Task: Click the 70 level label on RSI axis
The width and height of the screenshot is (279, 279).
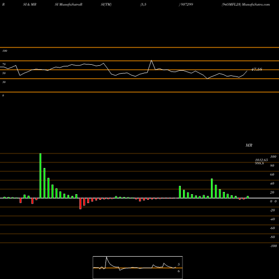Action: 4,64
